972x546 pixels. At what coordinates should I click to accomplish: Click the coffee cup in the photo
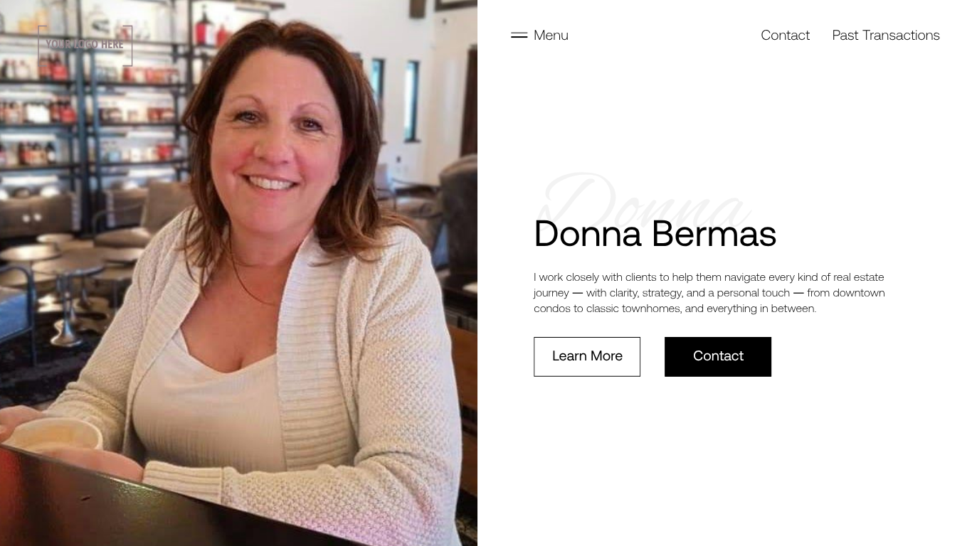56,435
